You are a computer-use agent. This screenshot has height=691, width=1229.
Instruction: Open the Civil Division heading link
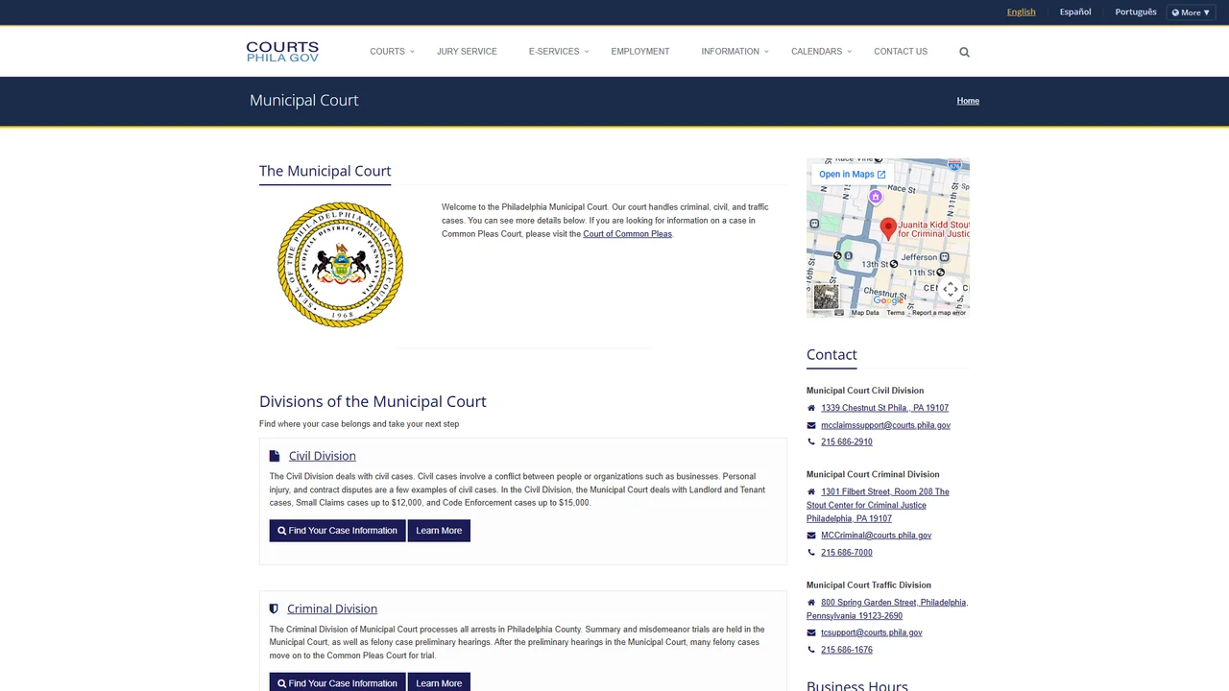coord(323,456)
